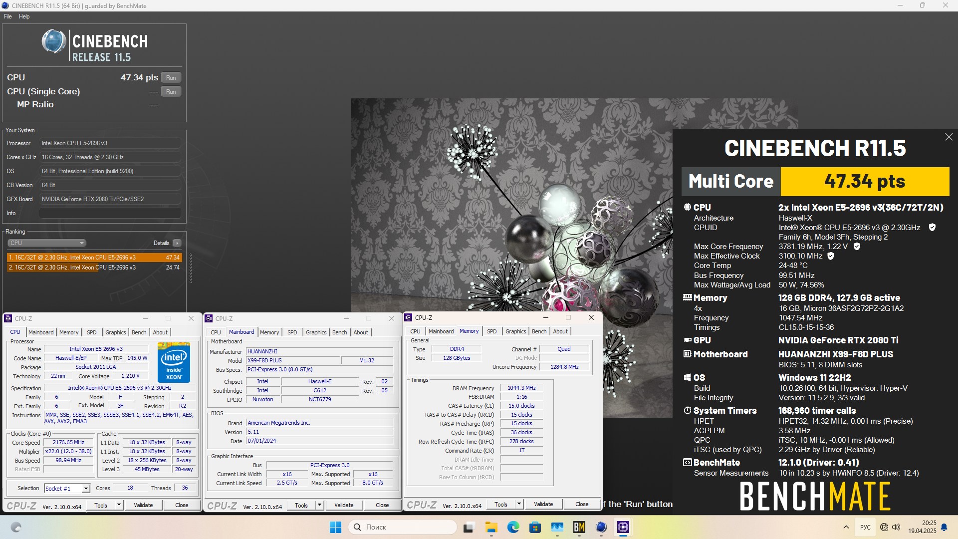Open Graphics tab in CPU-Z CPU window
This screenshot has width=958, height=539.
[x=116, y=332]
